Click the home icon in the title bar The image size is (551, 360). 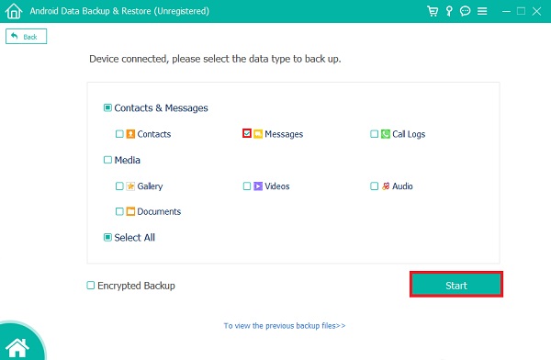coord(14,11)
